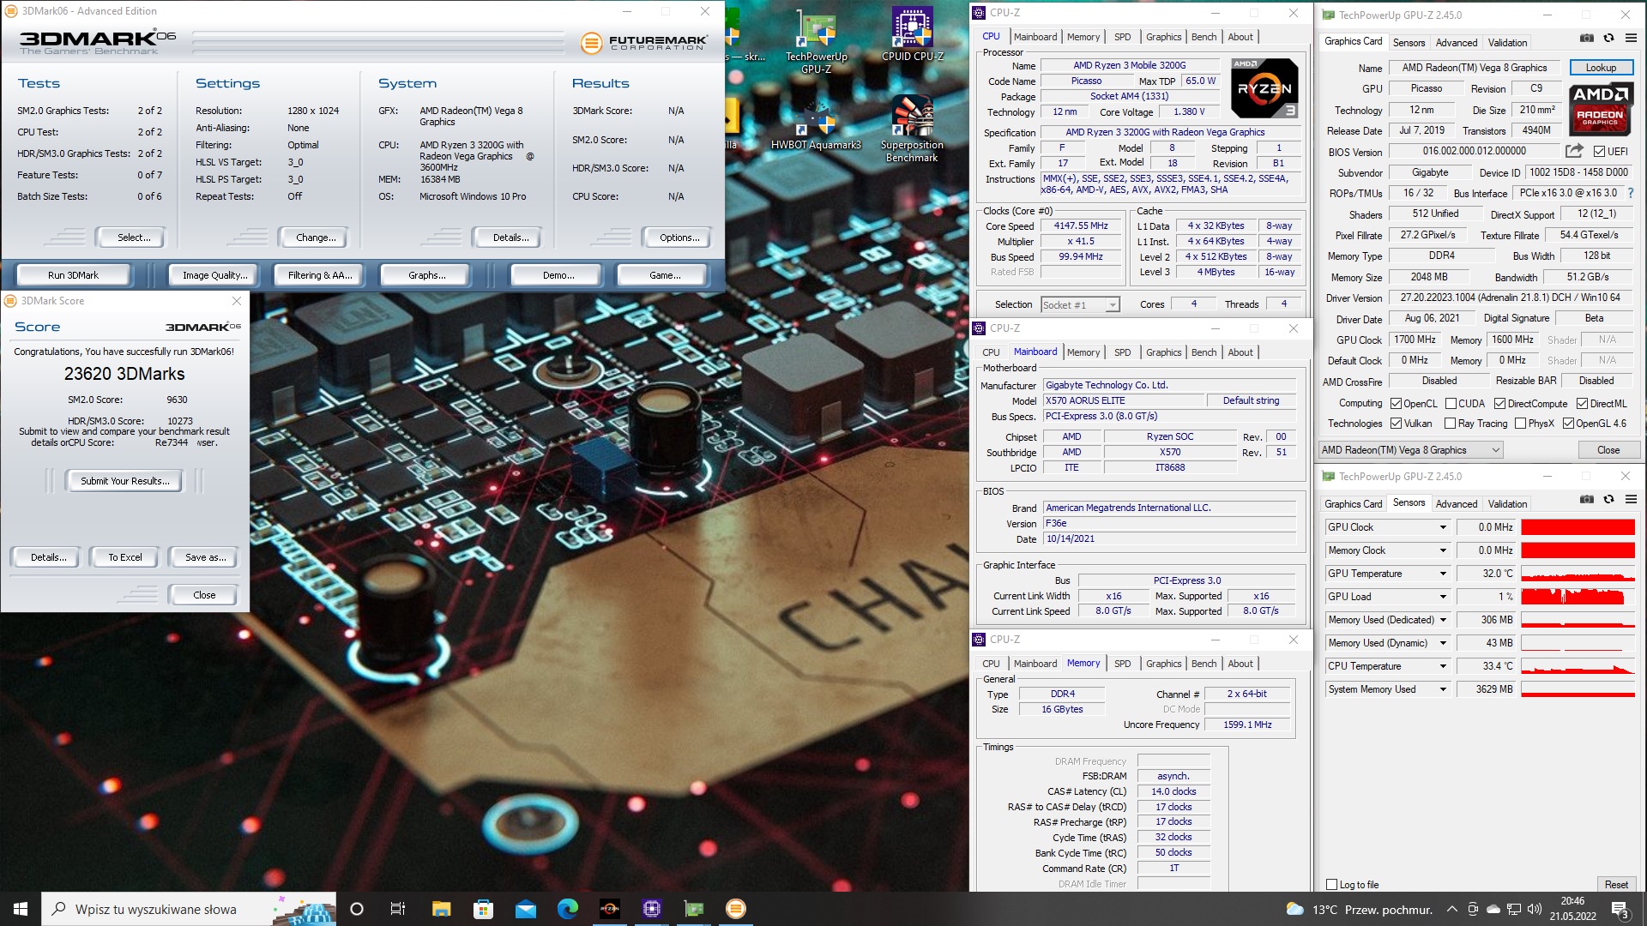Open Superposition Benchmark desktop shortcut

[912, 129]
